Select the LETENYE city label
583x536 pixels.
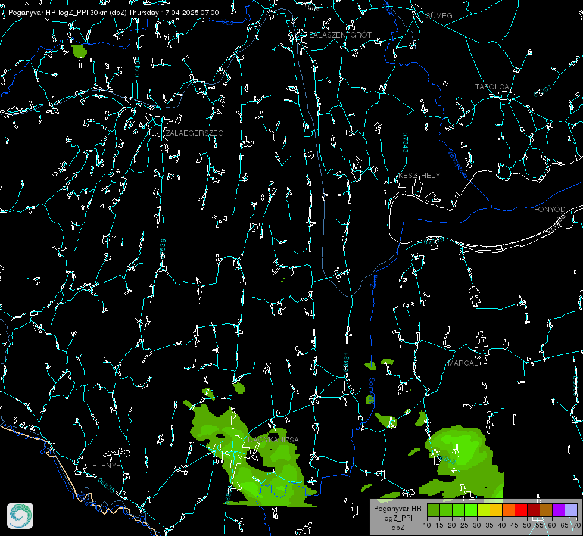104,466
